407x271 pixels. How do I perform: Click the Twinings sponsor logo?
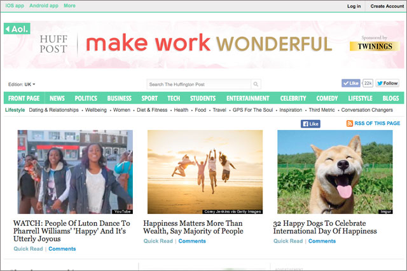(x=375, y=46)
